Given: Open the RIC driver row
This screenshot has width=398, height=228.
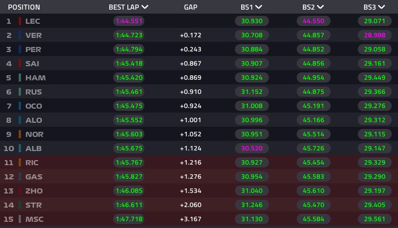Looking at the screenshot, I should [199, 162].
